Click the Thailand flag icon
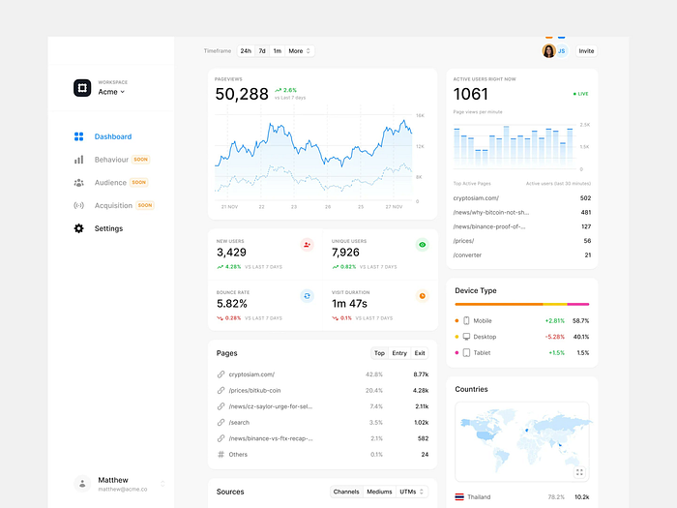Screen dimensions: 677x508 point(459,496)
